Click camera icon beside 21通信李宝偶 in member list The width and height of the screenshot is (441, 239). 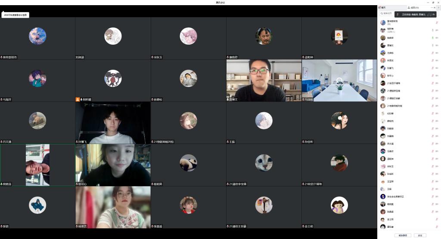pyautogui.click(x=437, y=91)
